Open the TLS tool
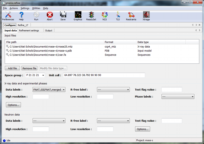This screenshot has height=144, width=204. pyautogui.click(x=118, y=16)
